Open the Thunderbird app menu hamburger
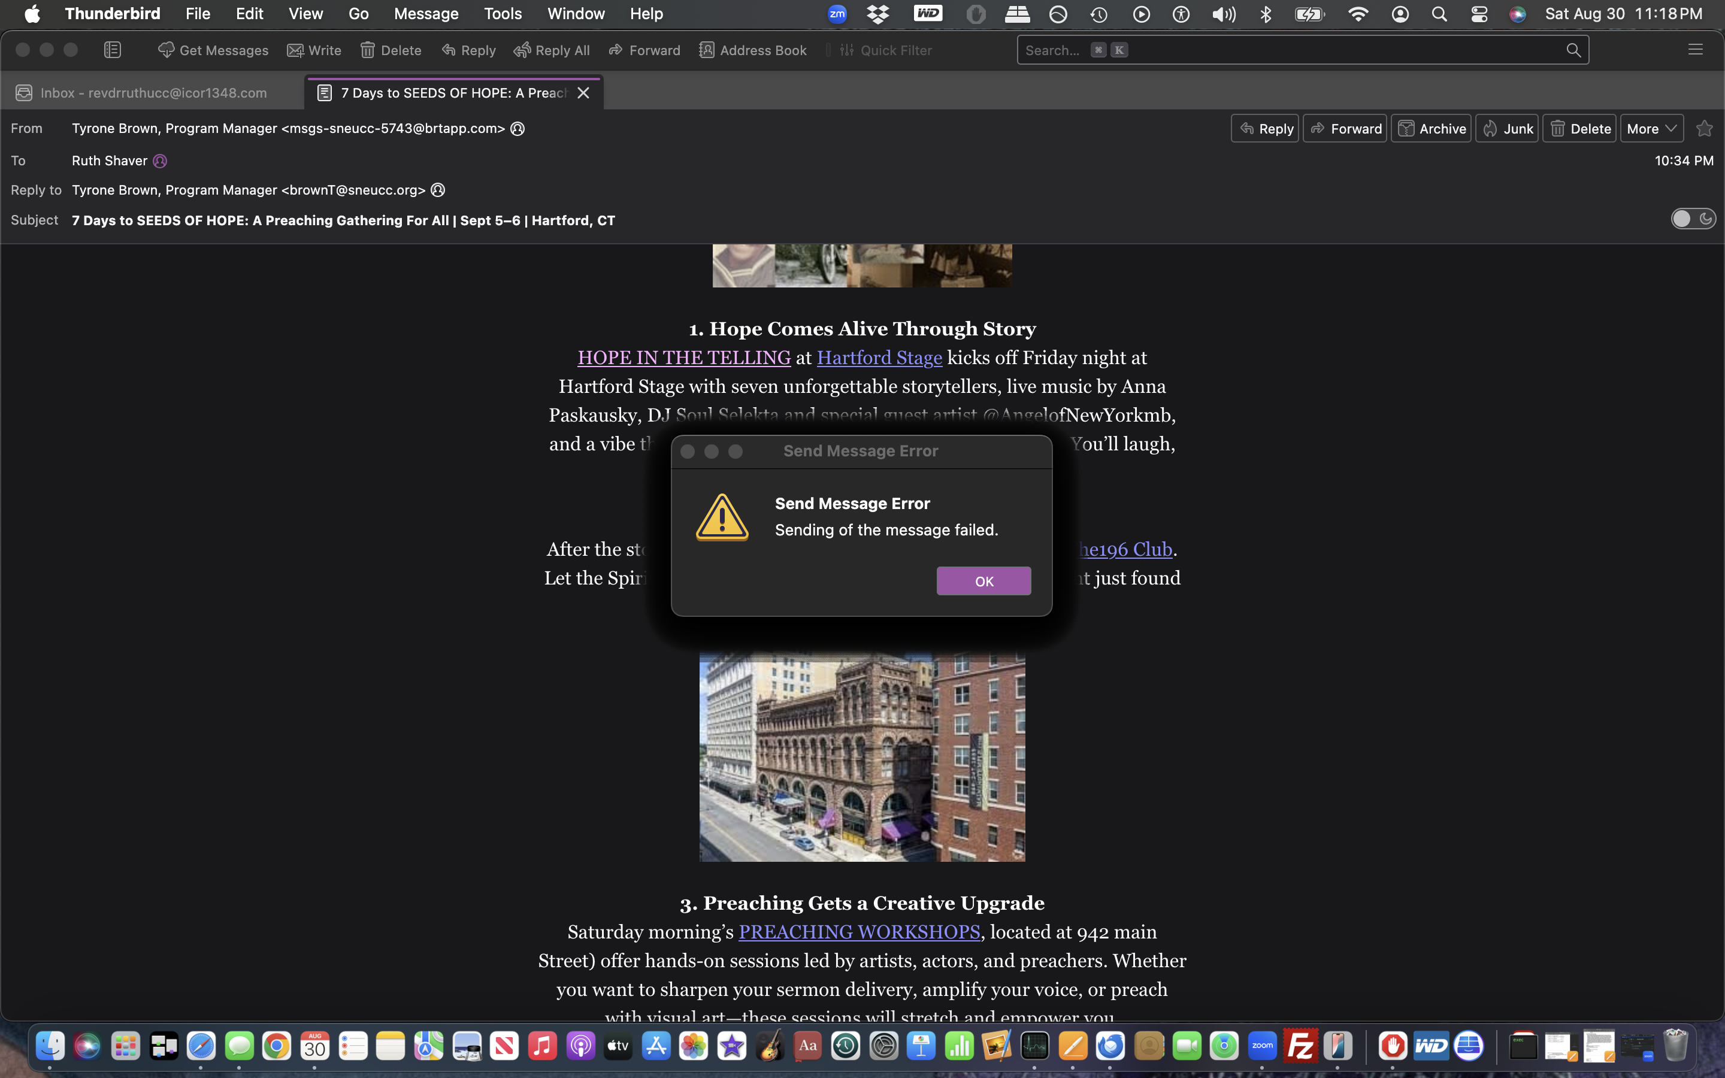Viewport: 1725px width, 1078px height. 1696,50
